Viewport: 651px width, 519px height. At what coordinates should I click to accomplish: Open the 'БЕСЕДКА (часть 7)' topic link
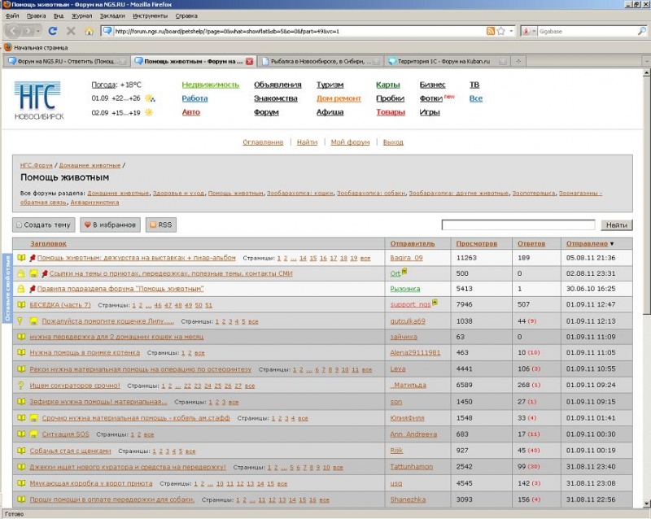pos(60,305)
